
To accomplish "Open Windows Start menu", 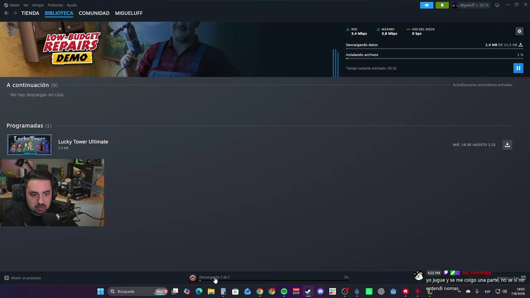I will (x=101, y=291).
